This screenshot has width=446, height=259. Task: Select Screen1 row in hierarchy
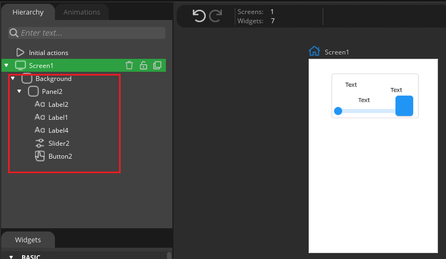click(83, 65)
